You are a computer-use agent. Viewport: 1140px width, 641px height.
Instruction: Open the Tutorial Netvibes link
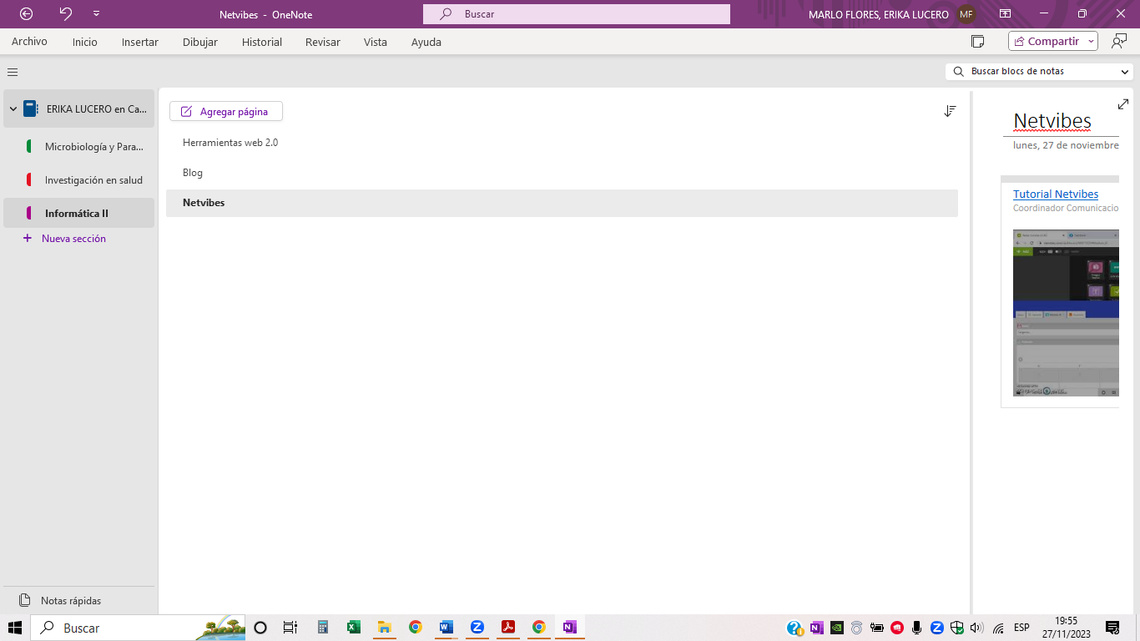click(1056, 194)
